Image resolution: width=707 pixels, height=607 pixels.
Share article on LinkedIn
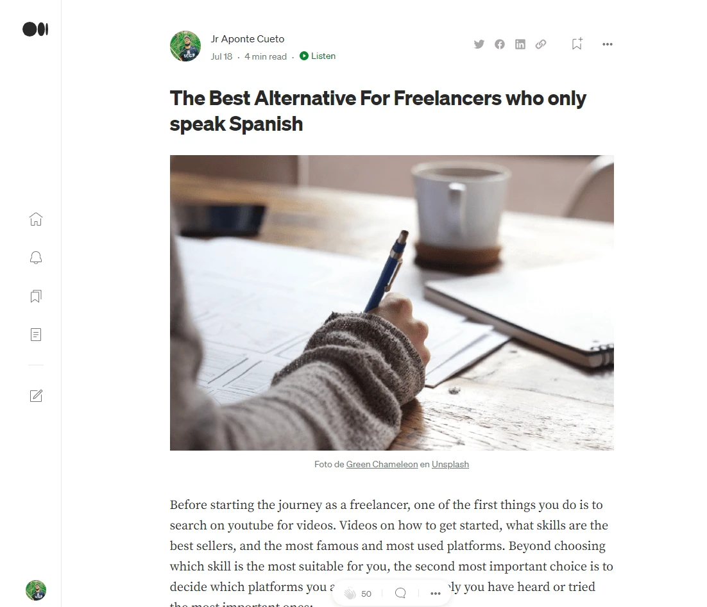click(x=520, y=44)
